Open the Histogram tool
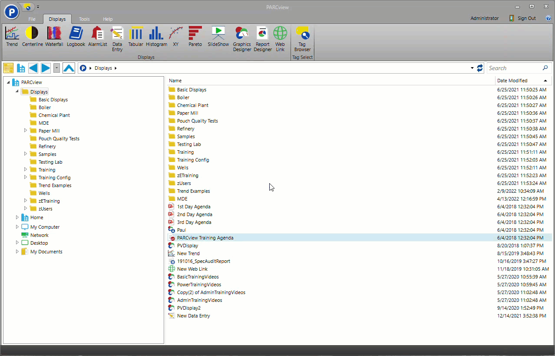Image resolution: width=555 pixels, height=356 pixels. click(156, 36)
